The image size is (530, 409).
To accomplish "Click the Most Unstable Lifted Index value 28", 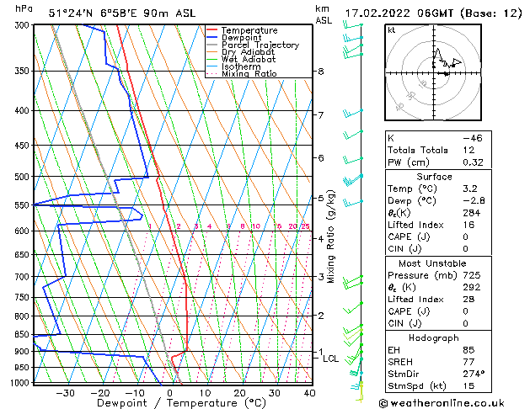I will pyautogui.click(x=468, y=300).
